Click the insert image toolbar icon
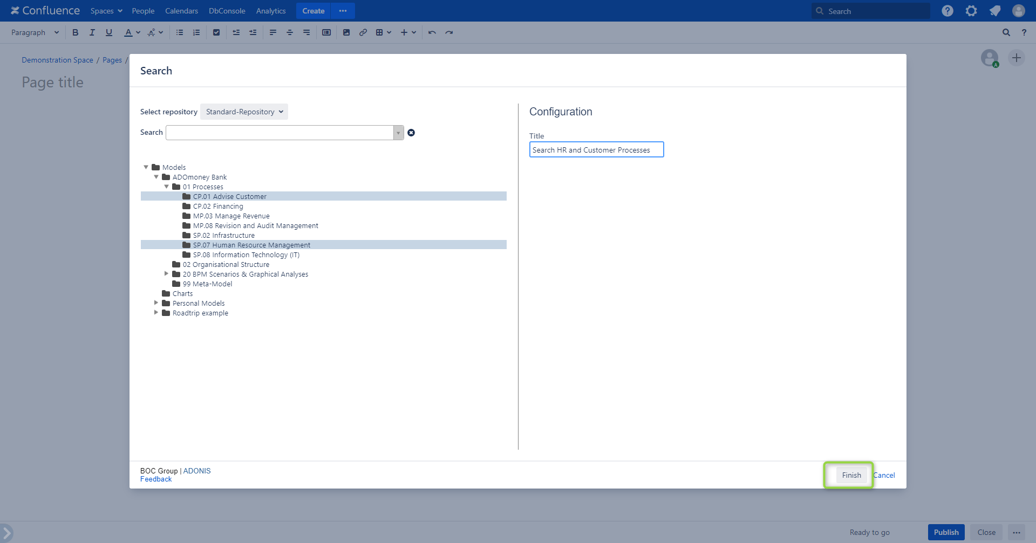 [x=346, y=32]
